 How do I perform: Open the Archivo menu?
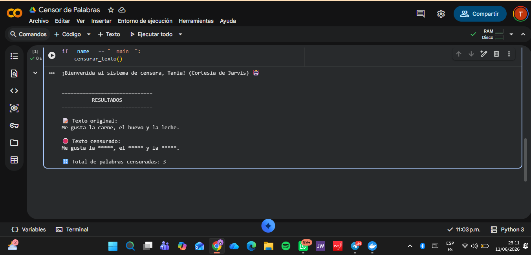click(x=39, y=21)
